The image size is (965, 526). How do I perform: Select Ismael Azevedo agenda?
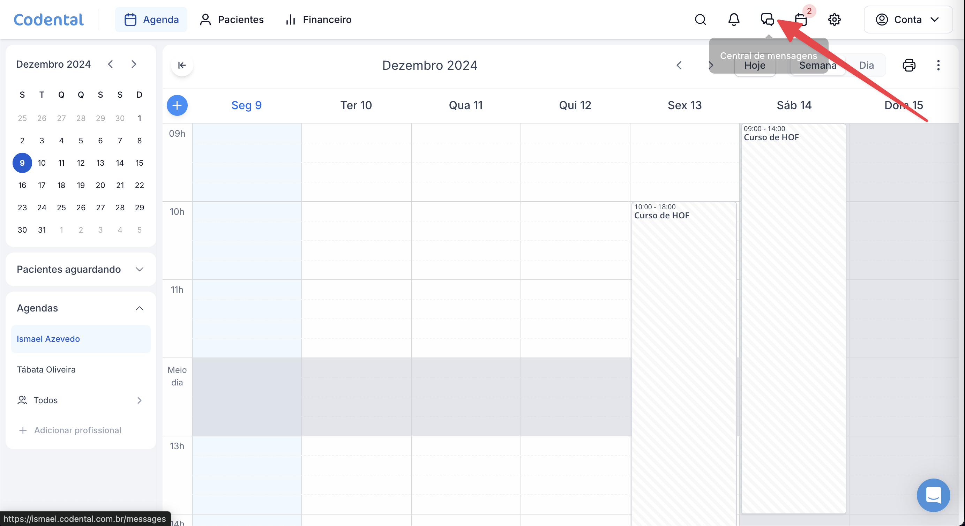coord(48,339)
